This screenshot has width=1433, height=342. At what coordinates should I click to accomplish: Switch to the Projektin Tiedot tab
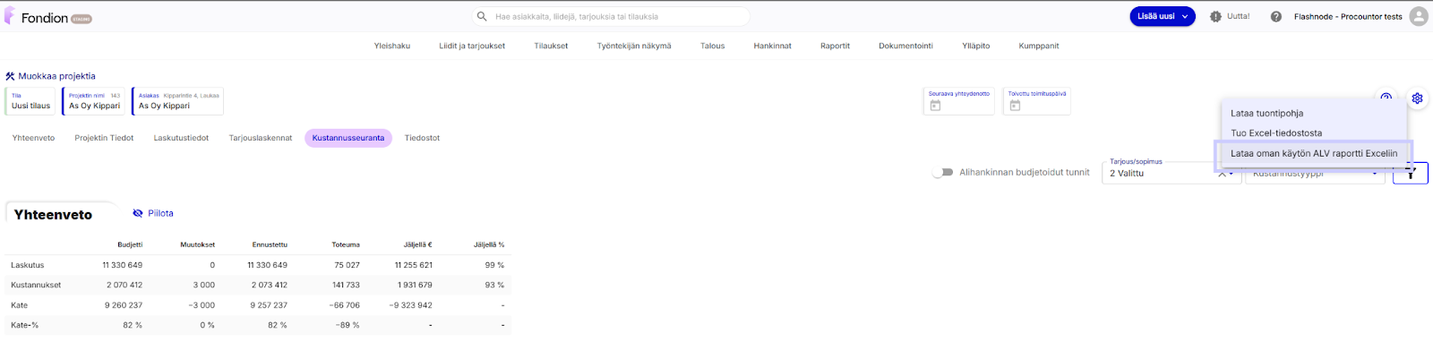pos(104,138)
